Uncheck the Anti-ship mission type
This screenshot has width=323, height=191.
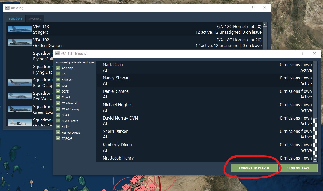[x=58, y=68]
